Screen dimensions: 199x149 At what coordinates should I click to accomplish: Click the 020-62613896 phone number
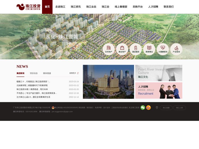[32, 112]
